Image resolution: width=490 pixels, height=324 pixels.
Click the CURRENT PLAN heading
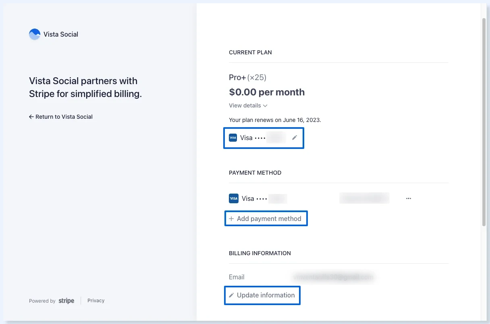point(250,52)
